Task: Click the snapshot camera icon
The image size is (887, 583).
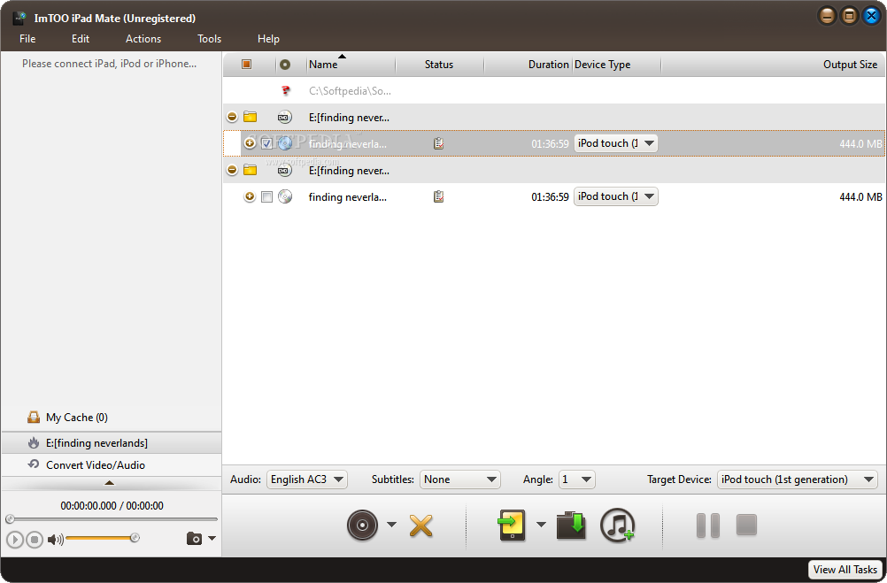Action: [194, 539]
